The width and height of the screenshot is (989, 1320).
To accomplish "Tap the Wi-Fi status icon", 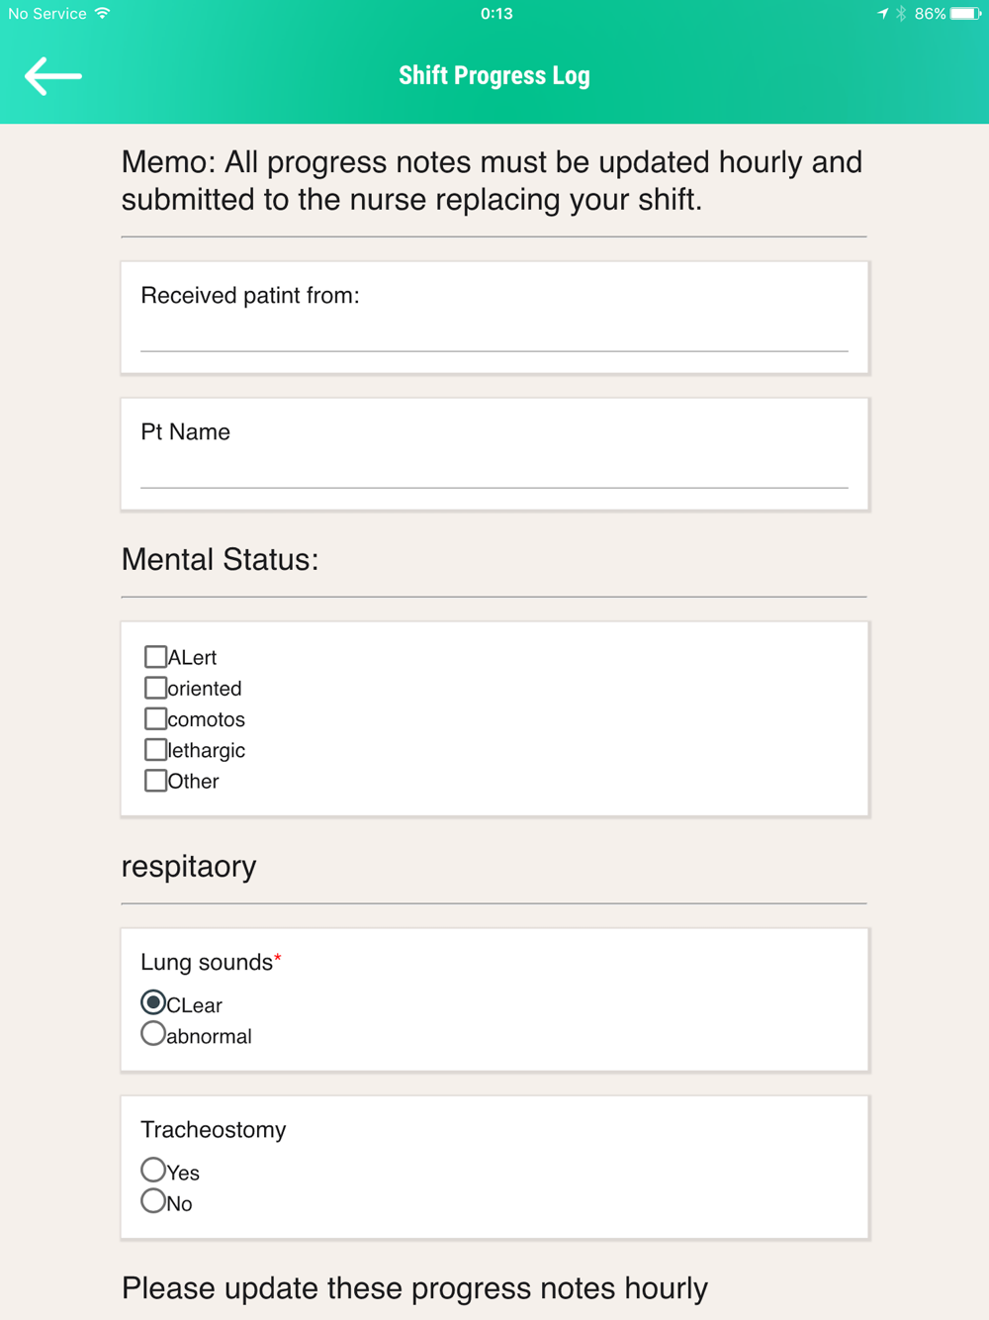I will coord(103,14).
